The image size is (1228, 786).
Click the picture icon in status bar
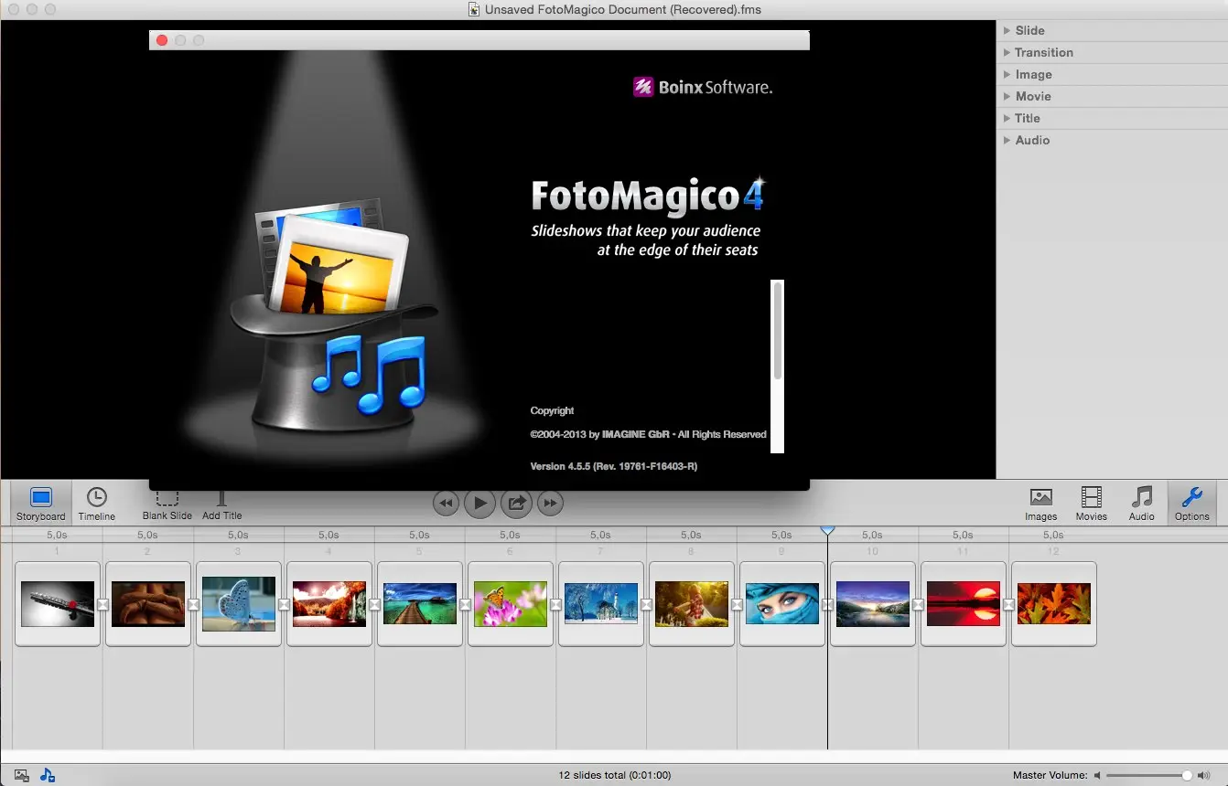click(22, 775)
